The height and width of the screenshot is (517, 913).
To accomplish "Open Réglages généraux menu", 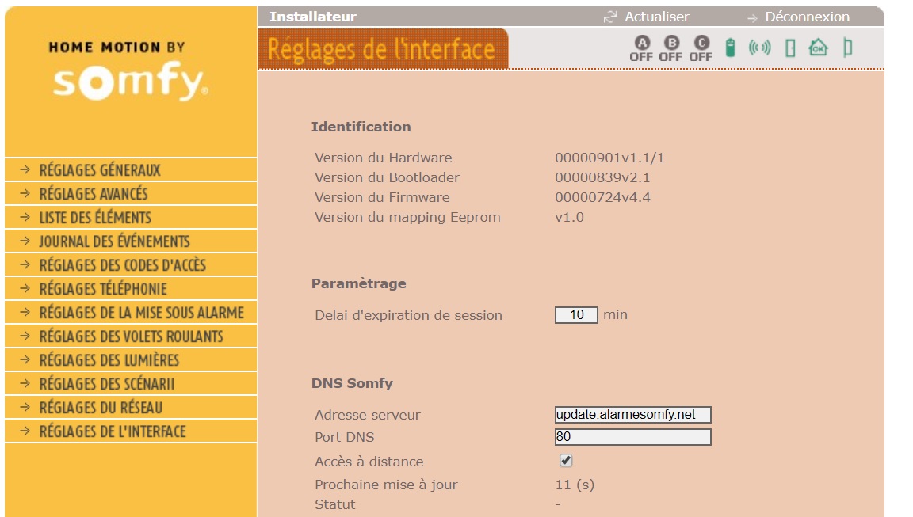I will [131, 169].
